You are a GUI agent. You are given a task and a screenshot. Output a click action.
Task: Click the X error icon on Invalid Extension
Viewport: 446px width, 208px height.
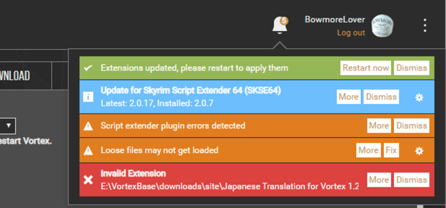[88, 180]
